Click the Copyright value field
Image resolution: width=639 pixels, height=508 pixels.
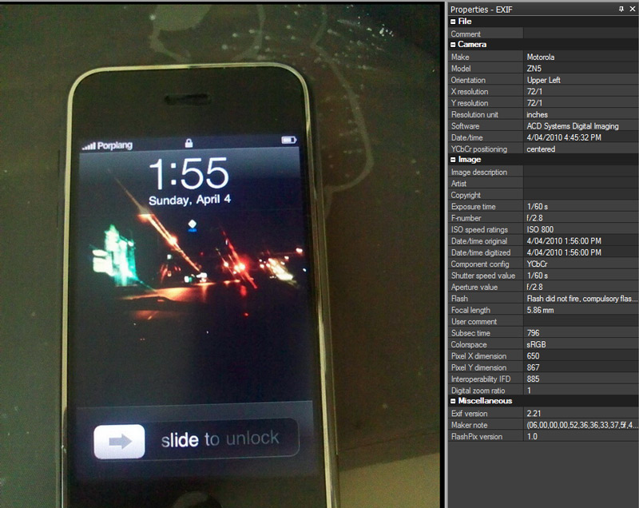click(581, 195)
